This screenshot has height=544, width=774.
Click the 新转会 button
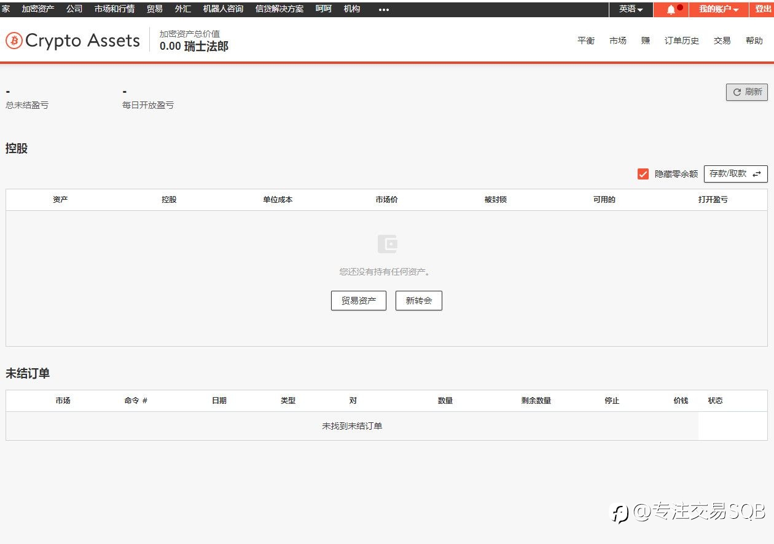click(x=419, y=301)
